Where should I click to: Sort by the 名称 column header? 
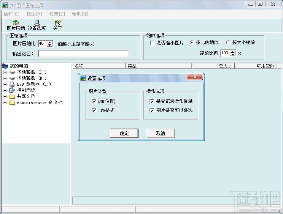click(99, 66)
